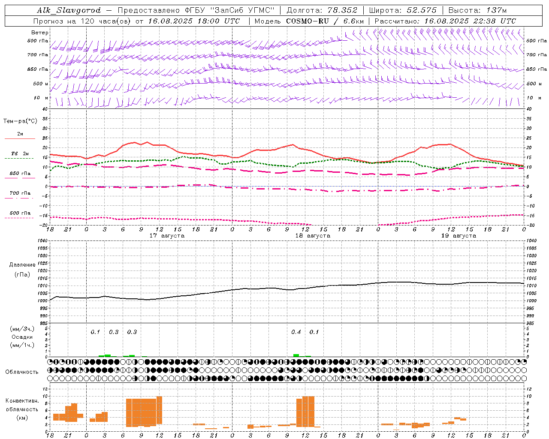The image size is (549, 439).
Task: Click the '(км)' unit under convective cloudiness
Action: [x=22, y=418]
